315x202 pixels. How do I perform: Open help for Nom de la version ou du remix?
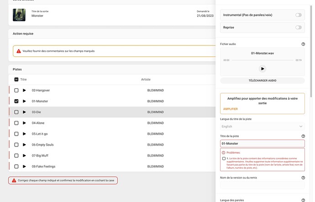point(303,177)
